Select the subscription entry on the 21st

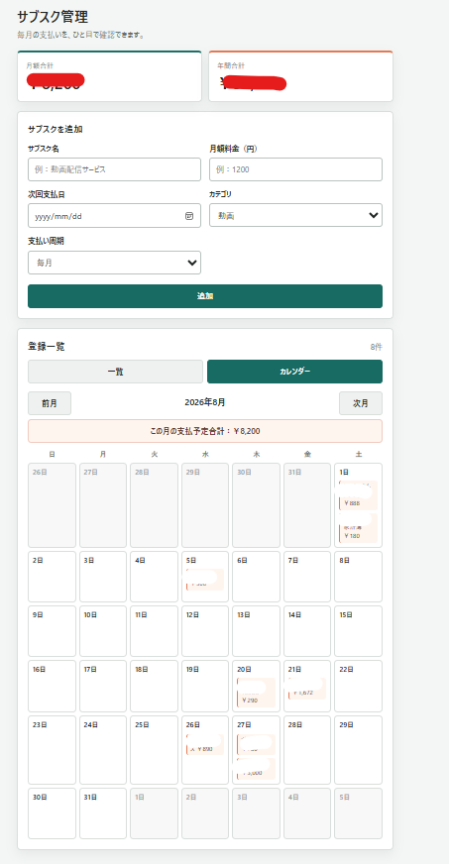(307, 689)
